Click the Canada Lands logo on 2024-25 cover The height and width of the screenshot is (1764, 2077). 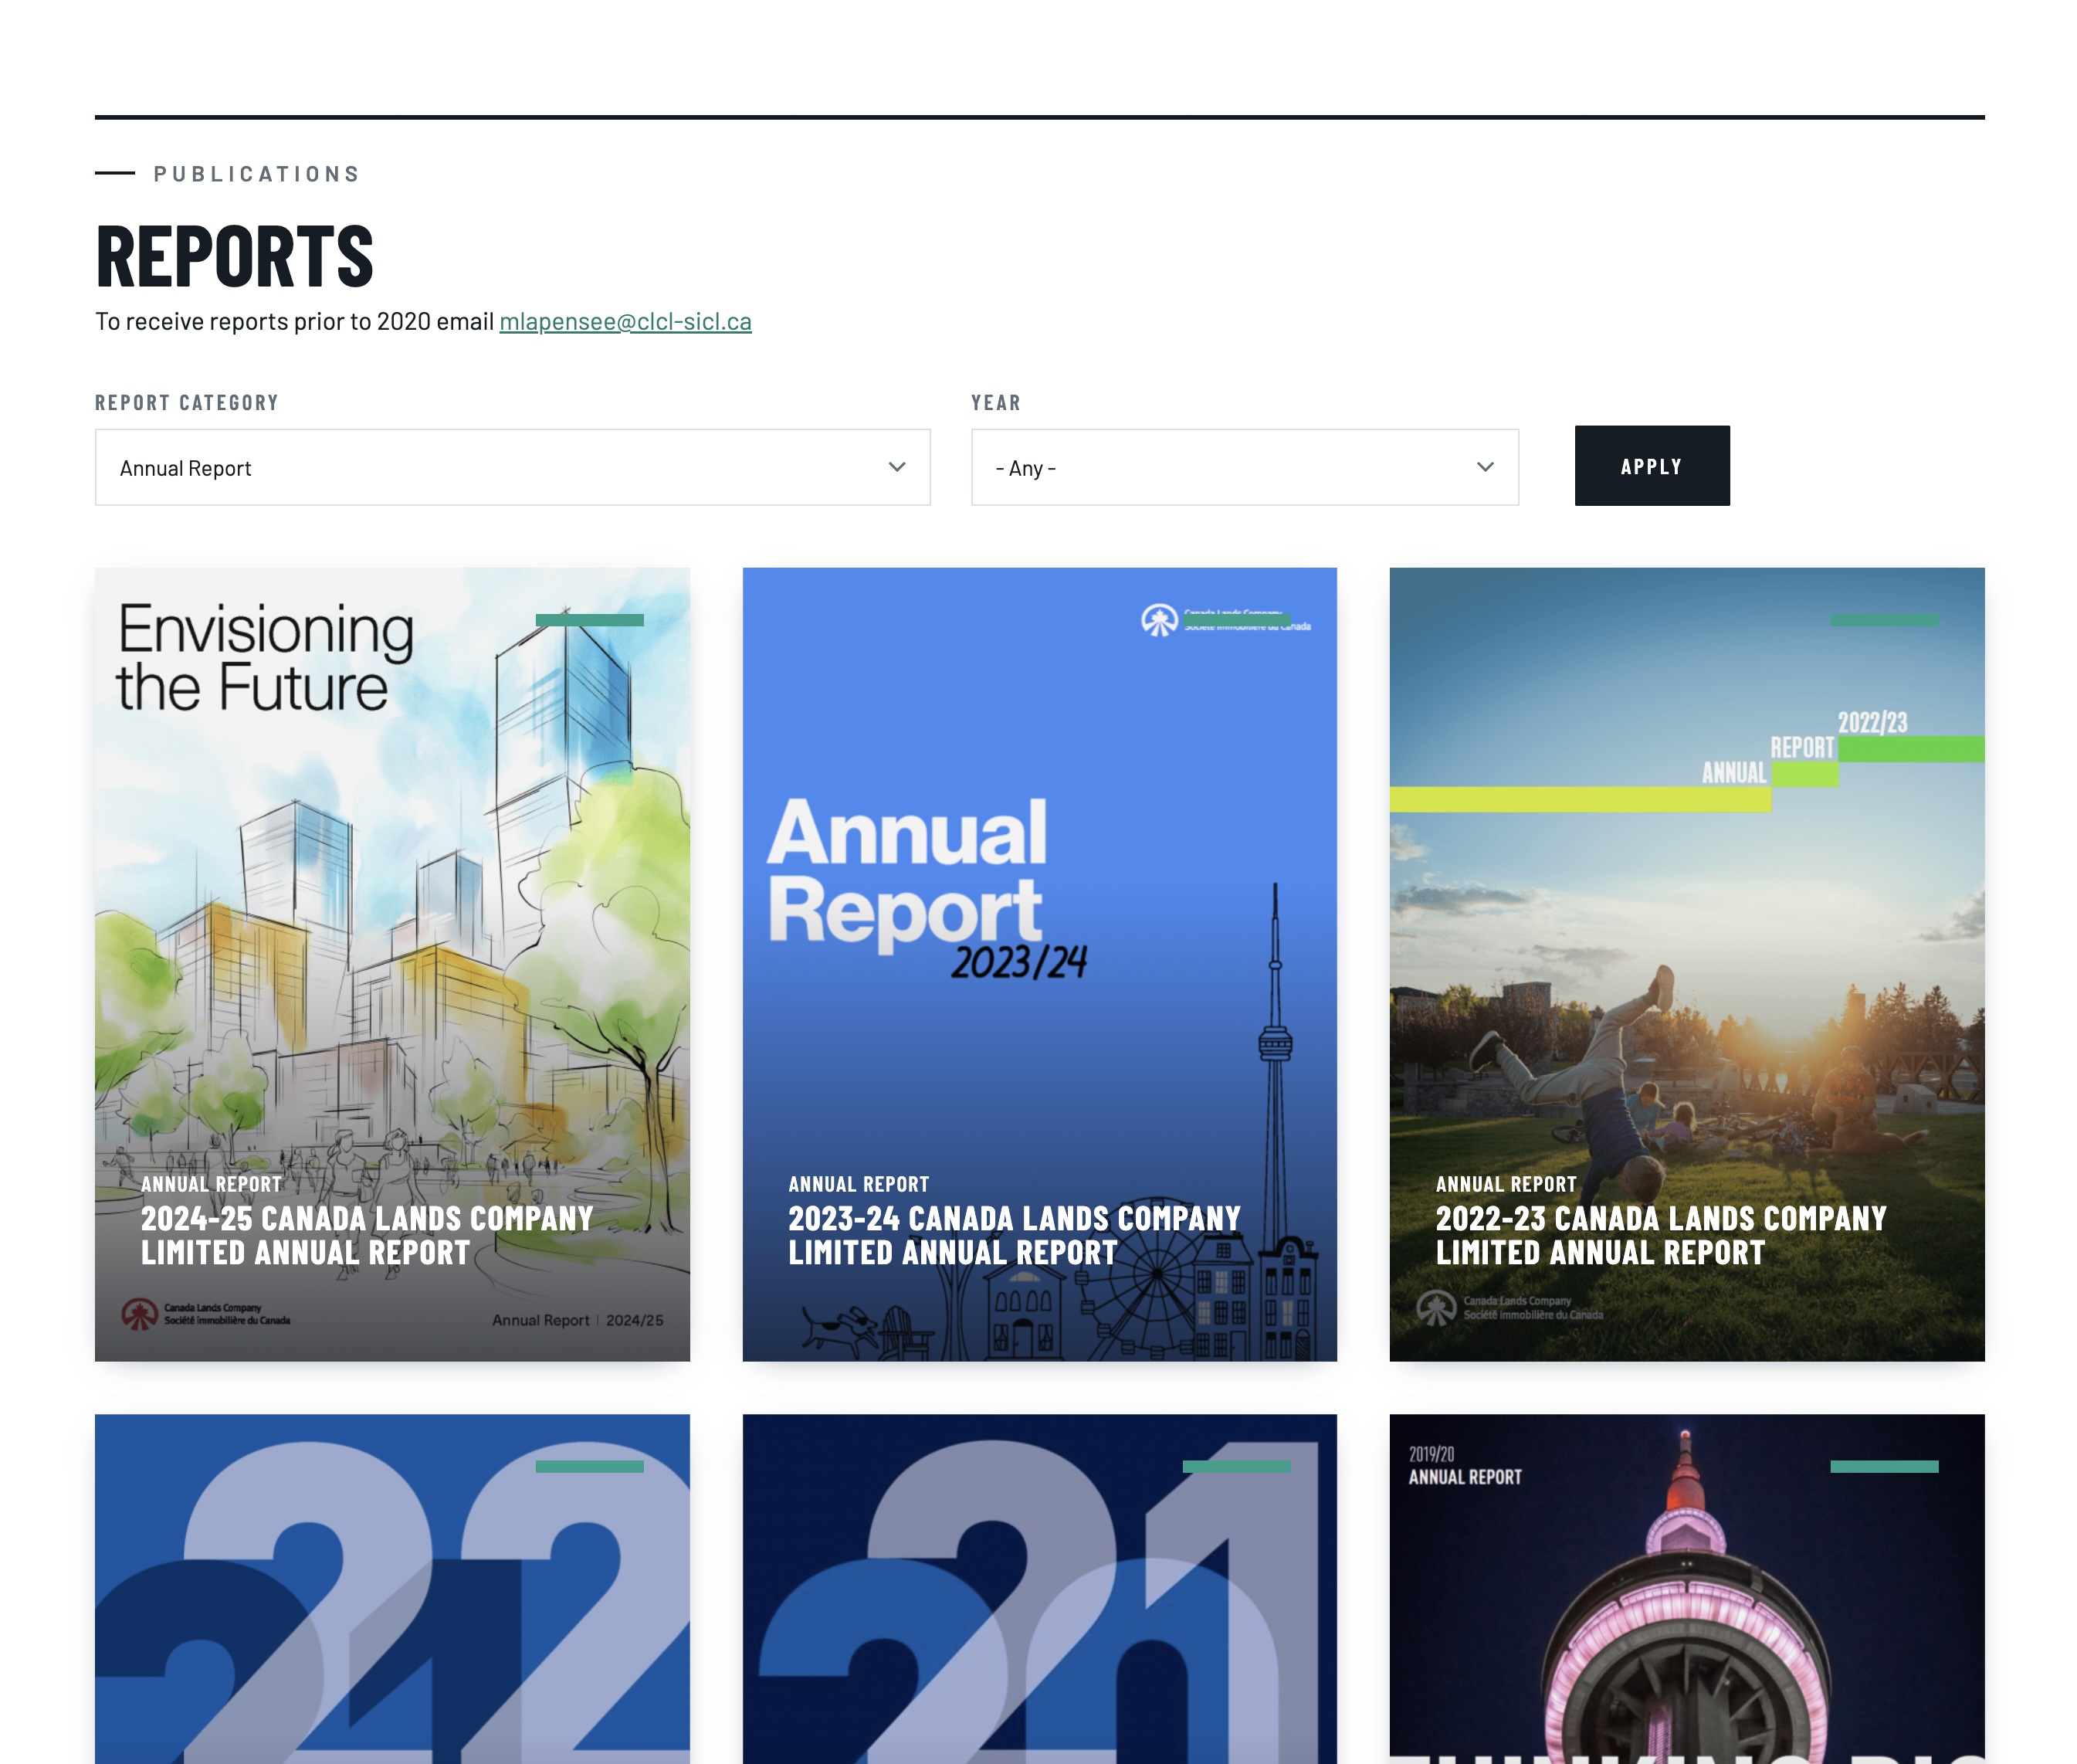point(206,1313)
